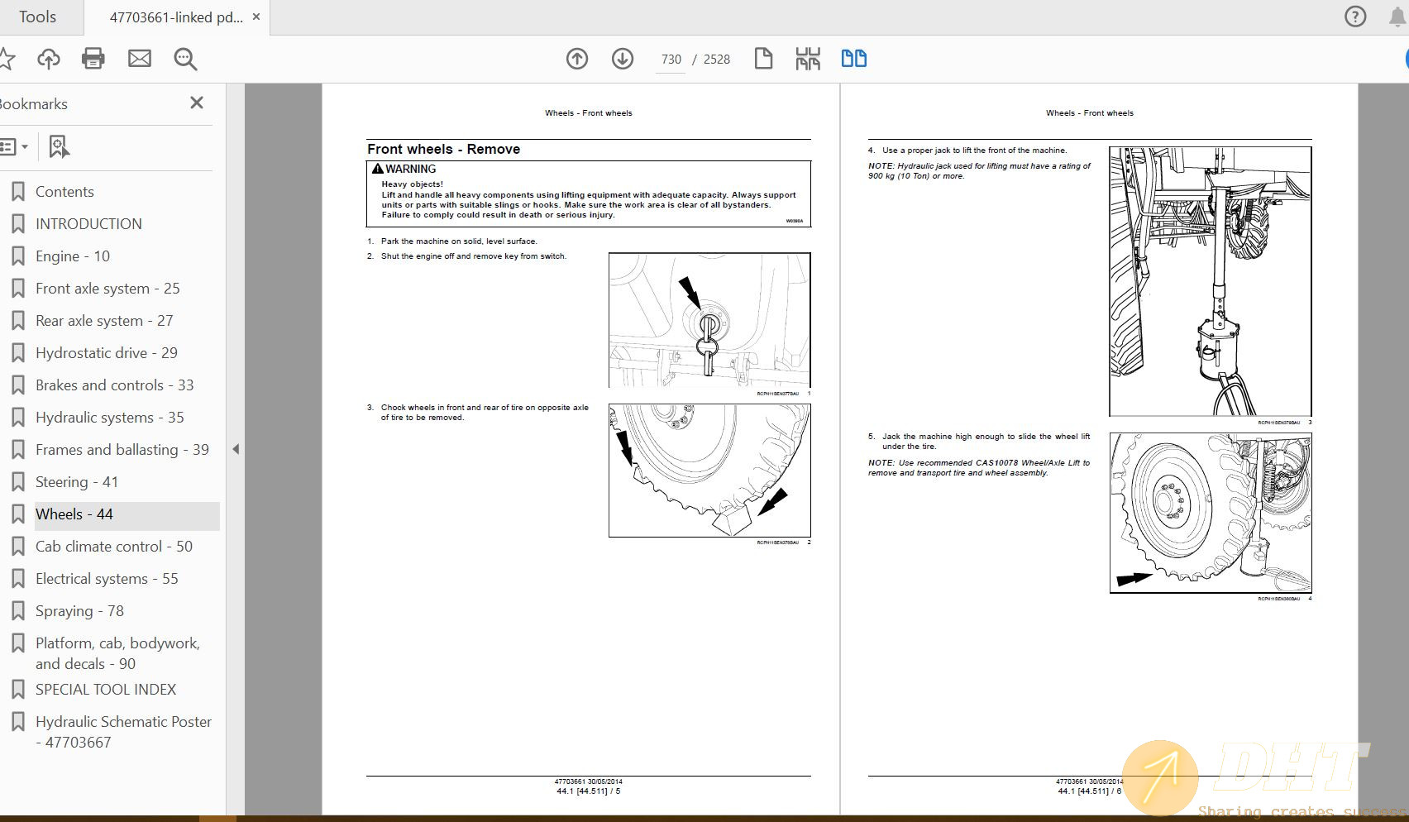The height and width of the screenshot is (822, 1409).
Task: Open the bookmark options dropdown
Action: 14,147
